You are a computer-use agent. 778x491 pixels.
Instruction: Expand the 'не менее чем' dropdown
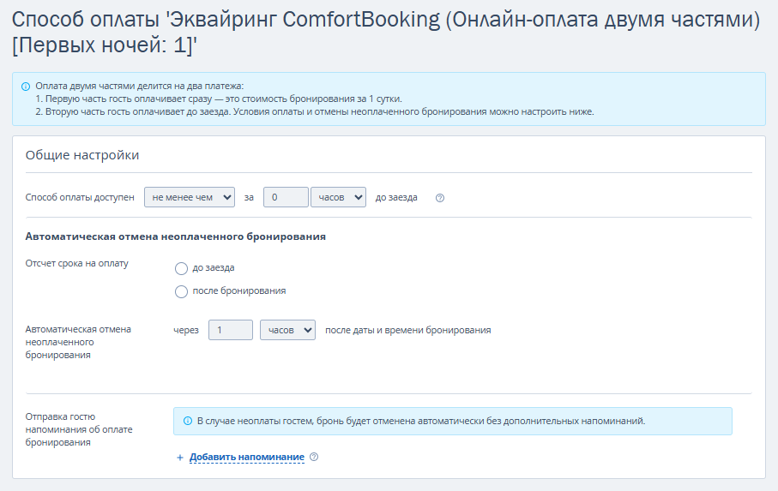click(x=190, y=197)
